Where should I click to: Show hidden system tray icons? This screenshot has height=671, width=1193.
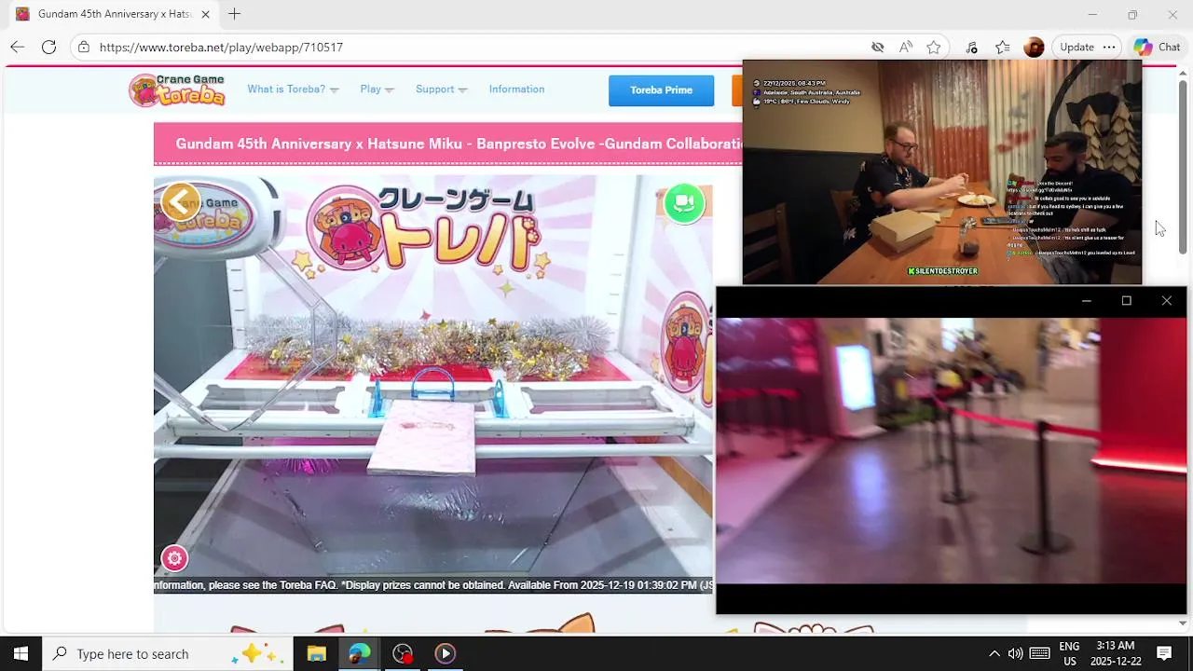(994, 653)
